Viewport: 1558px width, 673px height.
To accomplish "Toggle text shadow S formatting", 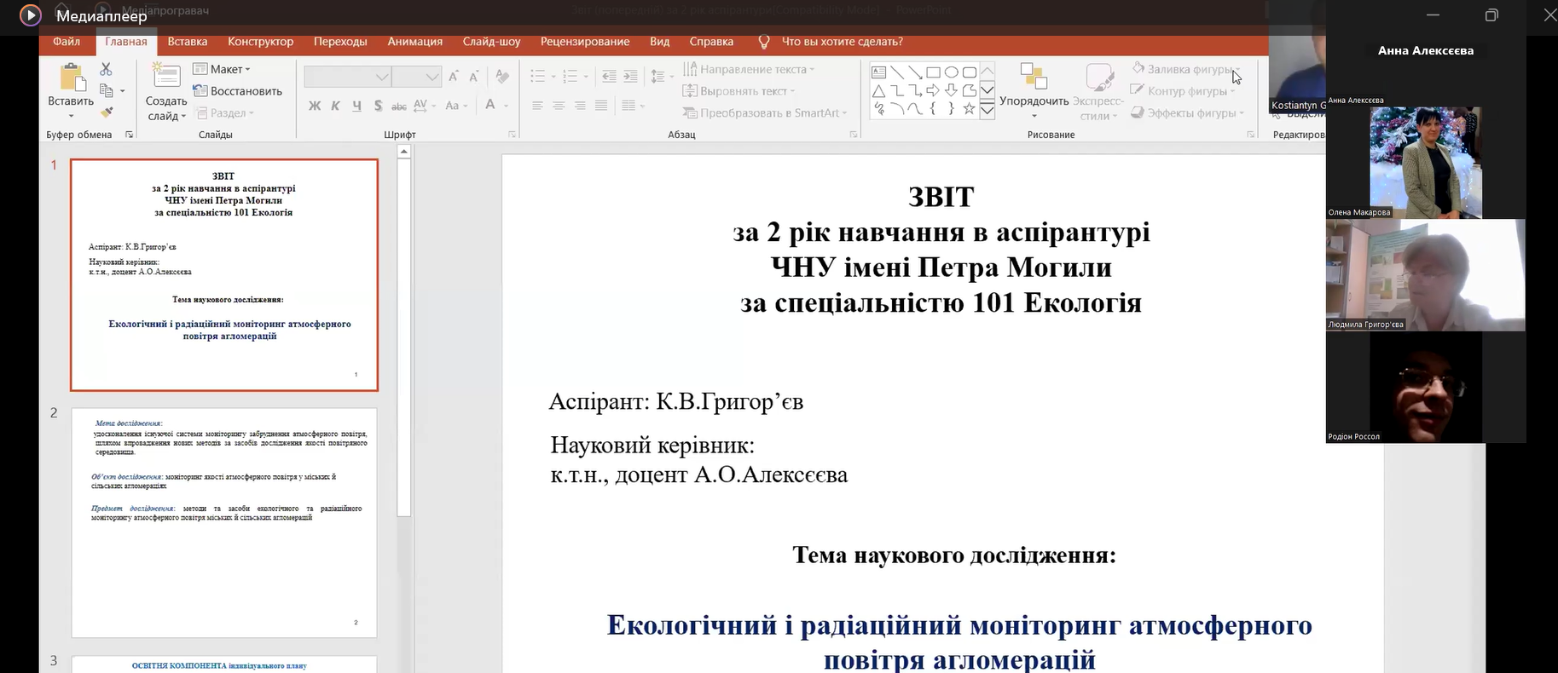I will click(x=378, y=106).
